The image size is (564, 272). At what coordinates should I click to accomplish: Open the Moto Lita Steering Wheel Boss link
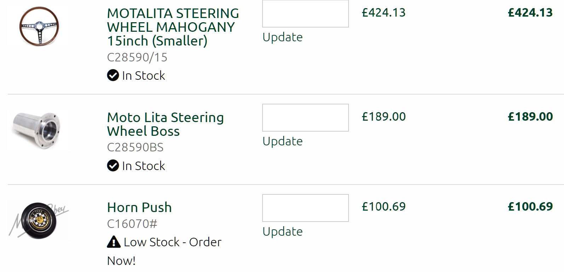click(x=165, y=124)
